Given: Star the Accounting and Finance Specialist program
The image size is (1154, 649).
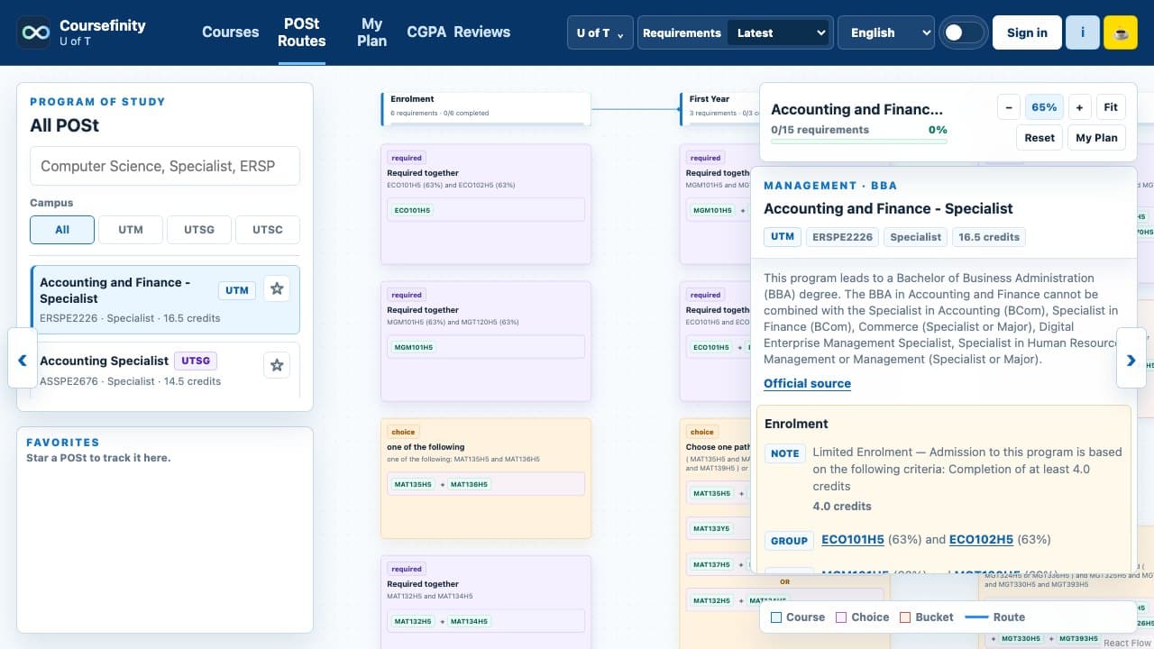Looking at the screenshot, I should pos(277,289).
